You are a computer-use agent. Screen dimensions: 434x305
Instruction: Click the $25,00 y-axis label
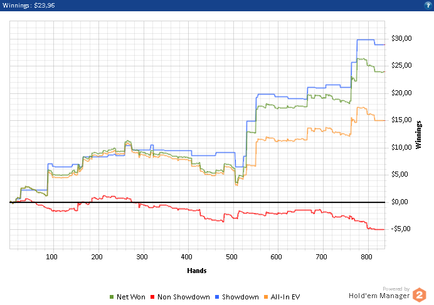coord(401,66)
